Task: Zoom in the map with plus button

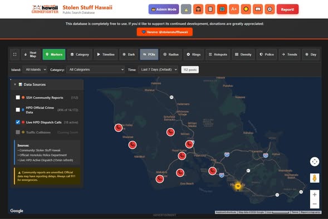Action: pyautogui.click(x=315, y=195)
